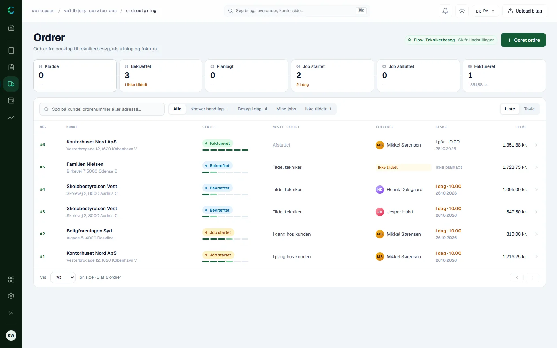Click Mikkel Sørensen avatar on order #2
The width and height of the screenshot is (557, 348).
click(x=380, y=234)
